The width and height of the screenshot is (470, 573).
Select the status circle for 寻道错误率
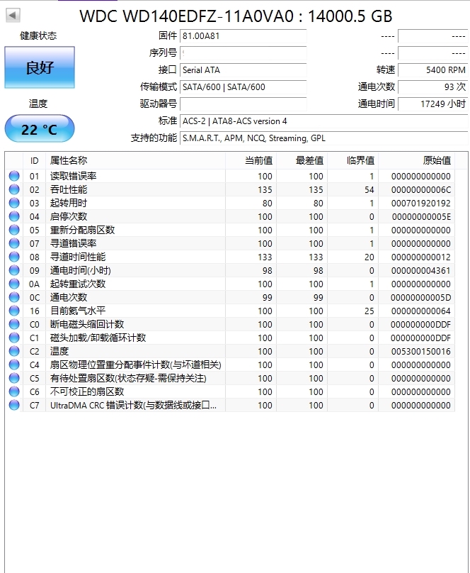[14, 244]
